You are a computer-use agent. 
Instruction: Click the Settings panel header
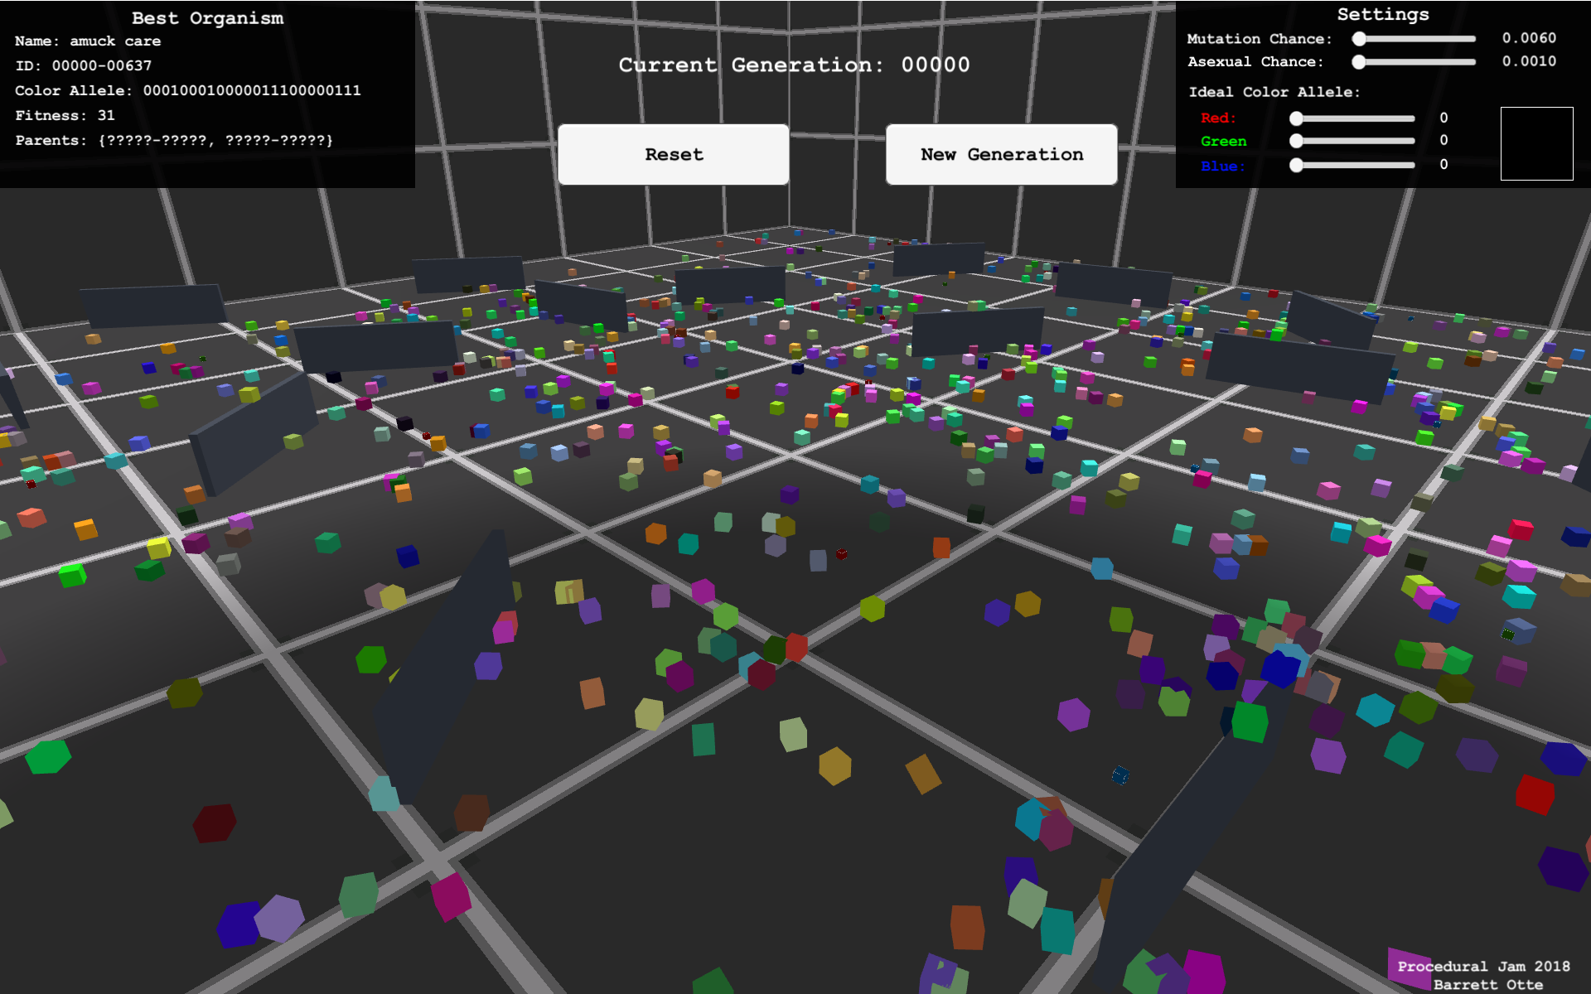point(1384,14)
